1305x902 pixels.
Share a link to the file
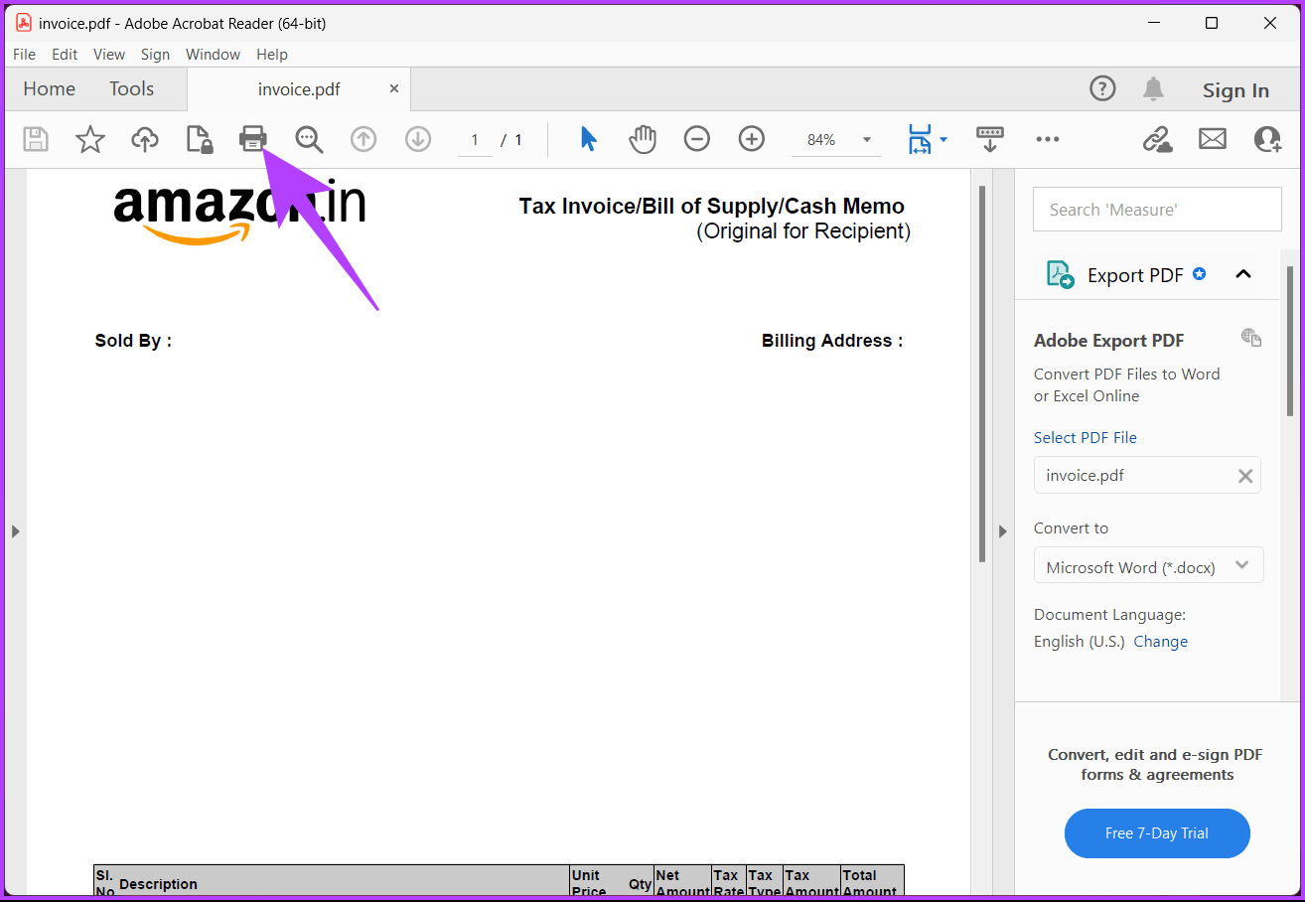coord(1157,140)
